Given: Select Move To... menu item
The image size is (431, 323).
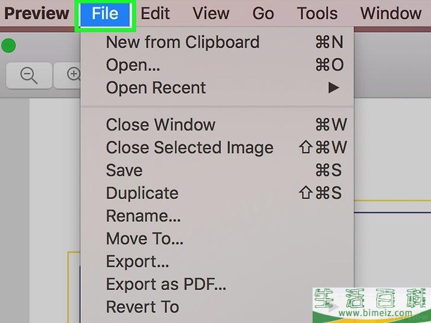Looking at the screenshot, I should pyautogui.click(x=217, y=238).
